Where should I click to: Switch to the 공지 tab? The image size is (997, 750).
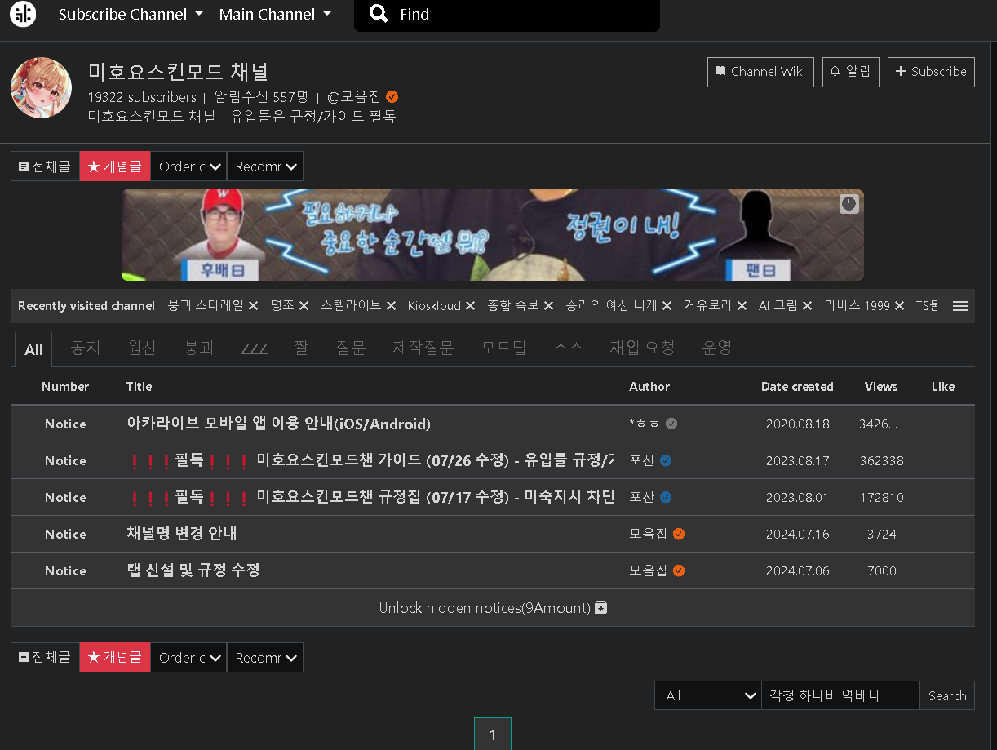pos(85,348)
